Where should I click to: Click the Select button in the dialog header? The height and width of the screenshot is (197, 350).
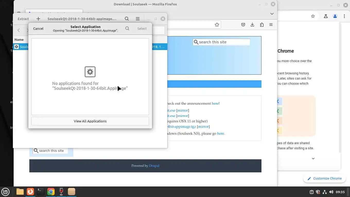point(142,28)
